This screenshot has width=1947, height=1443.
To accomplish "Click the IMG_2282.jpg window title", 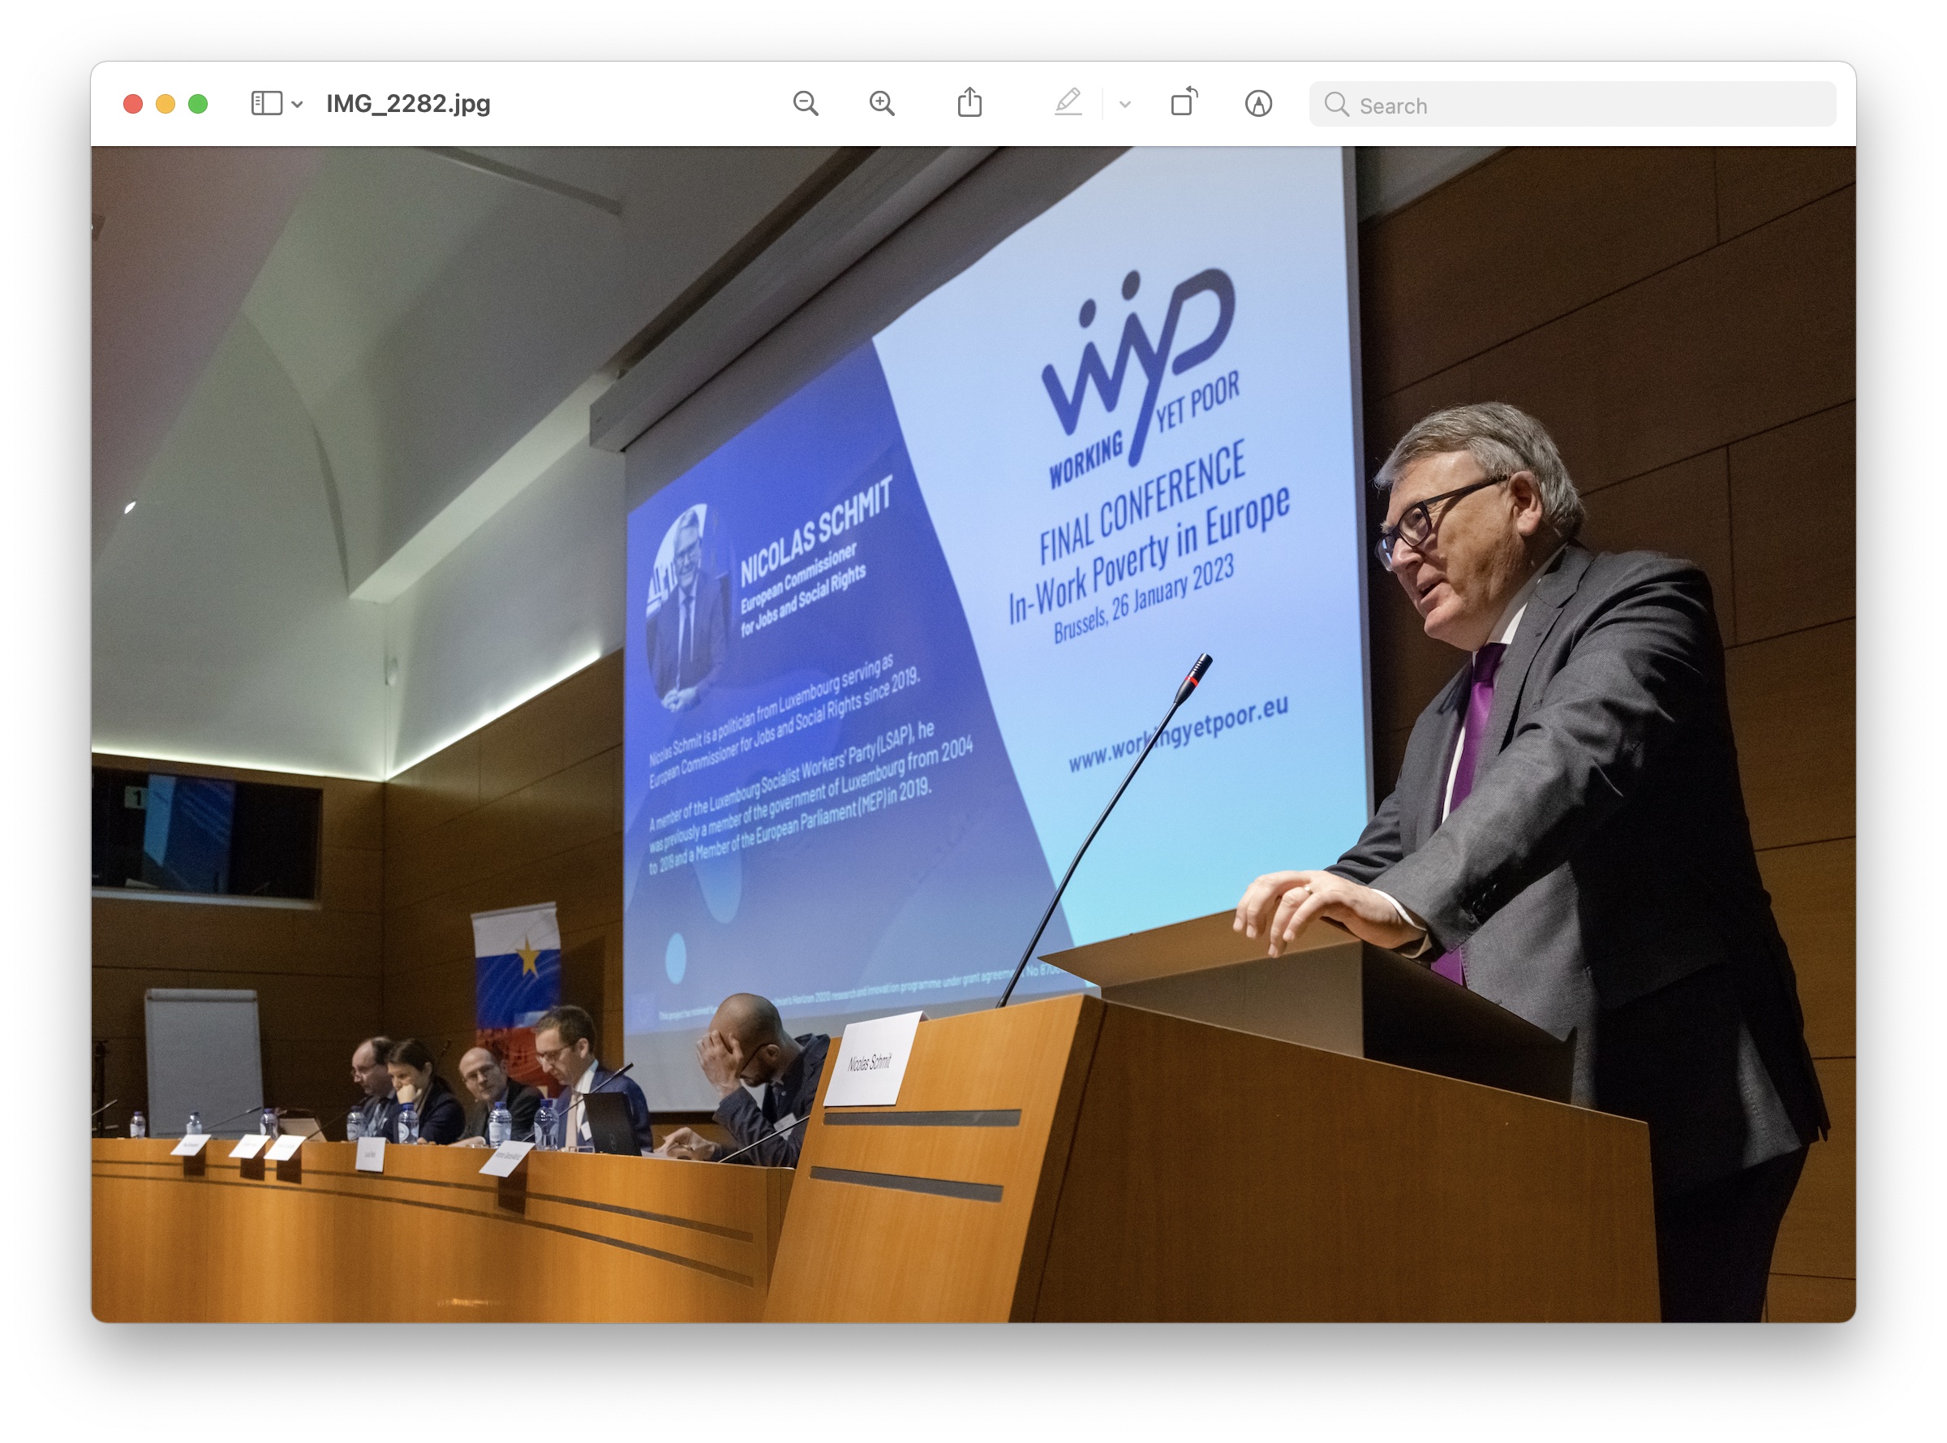I will (x=408, y=104).
